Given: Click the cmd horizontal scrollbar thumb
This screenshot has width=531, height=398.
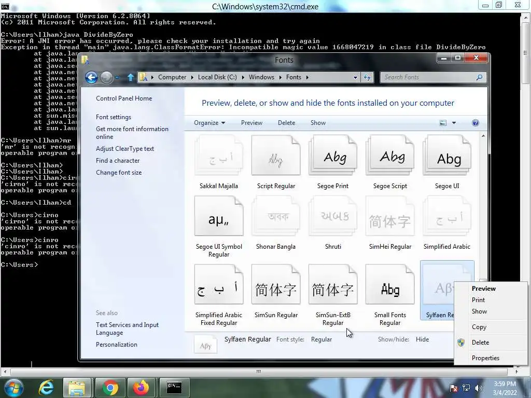Looking at the screenshot, I should pyautogui.click(x=259, y=372).
